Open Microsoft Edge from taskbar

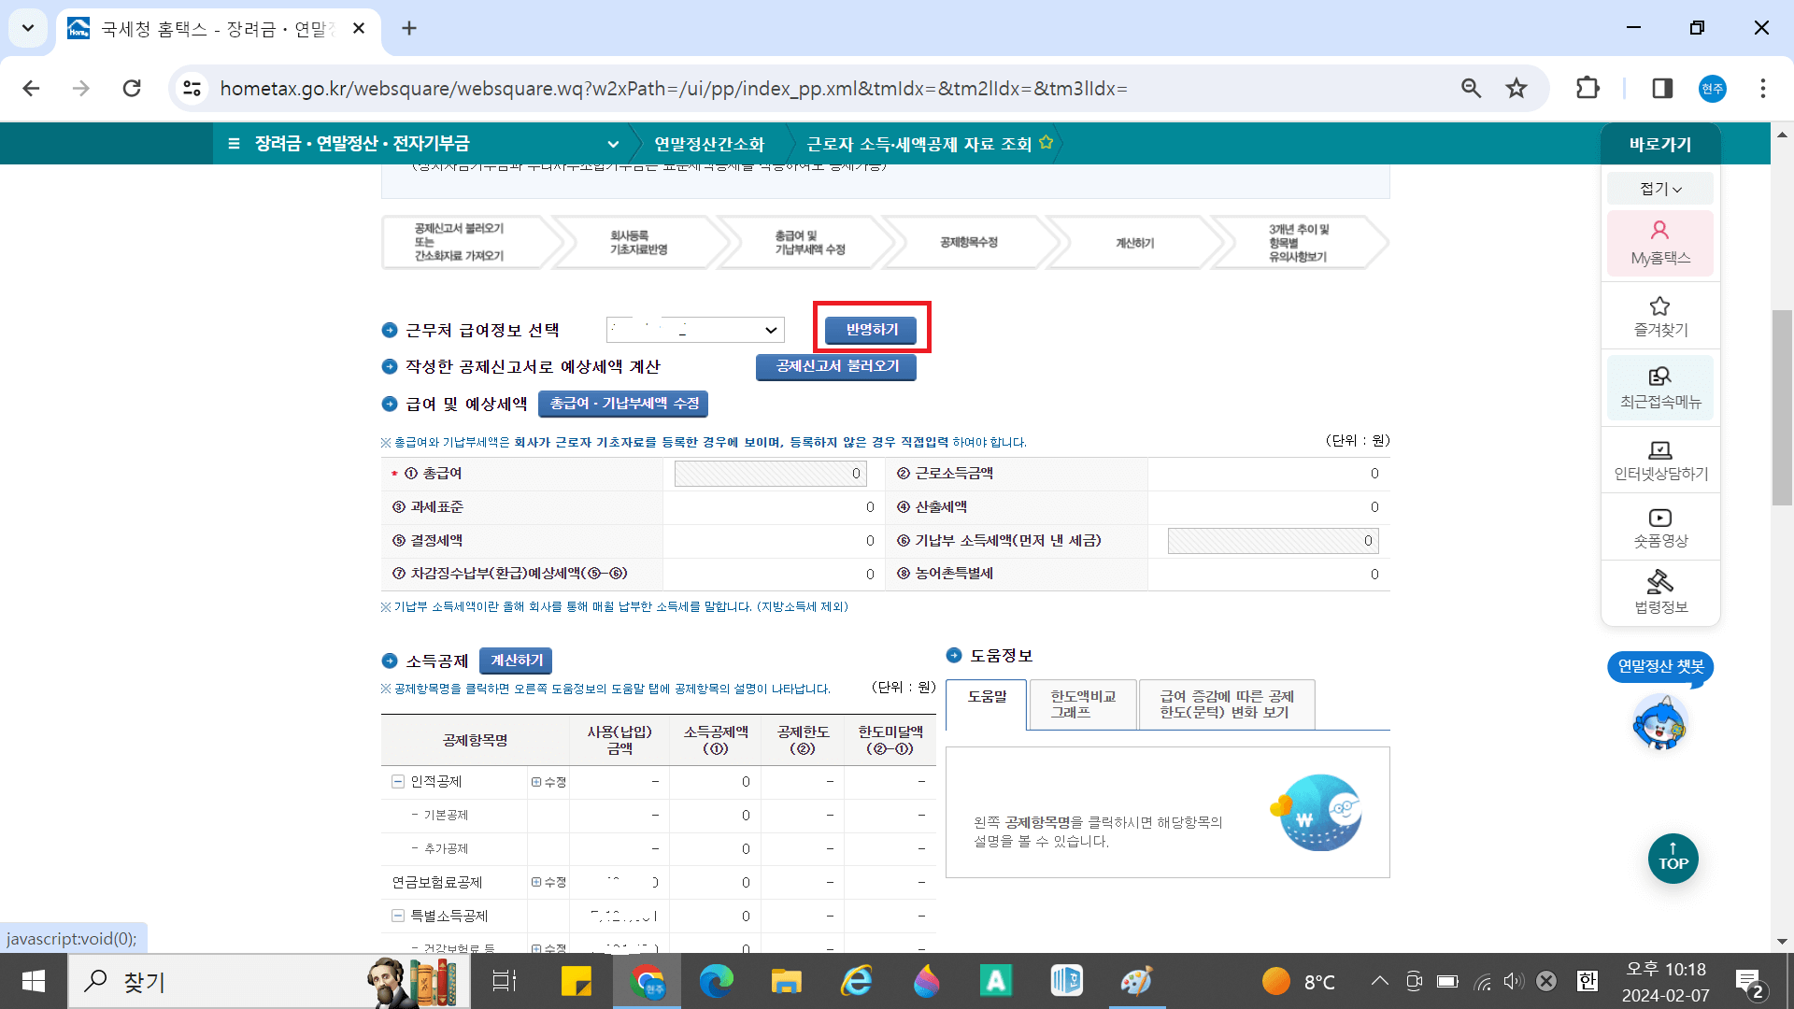[x=716, y=981]
